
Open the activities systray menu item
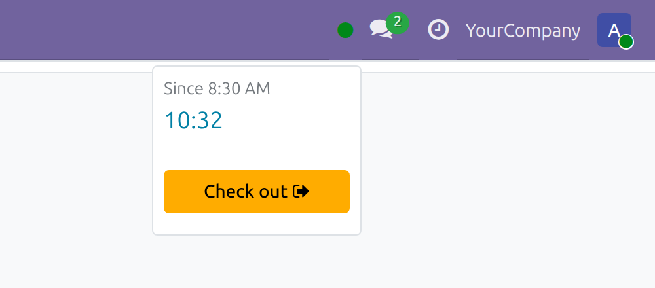point(438,30)
